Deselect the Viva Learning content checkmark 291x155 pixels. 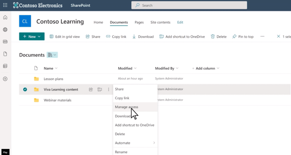(25, 89)
